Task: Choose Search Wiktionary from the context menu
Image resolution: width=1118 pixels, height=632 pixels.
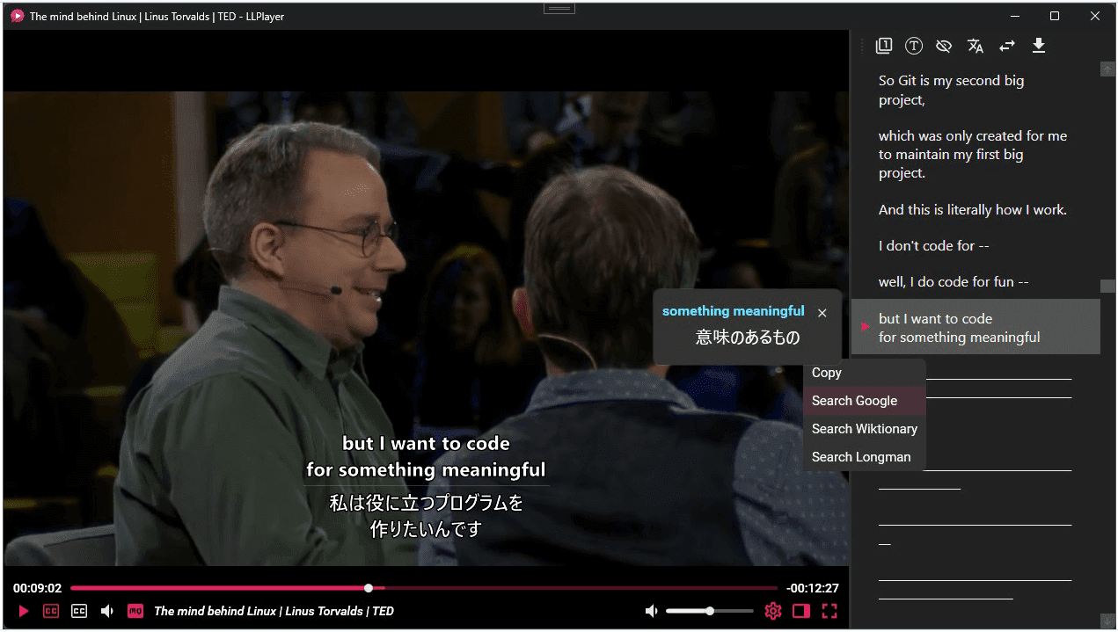Action: [x=864, y=429]
